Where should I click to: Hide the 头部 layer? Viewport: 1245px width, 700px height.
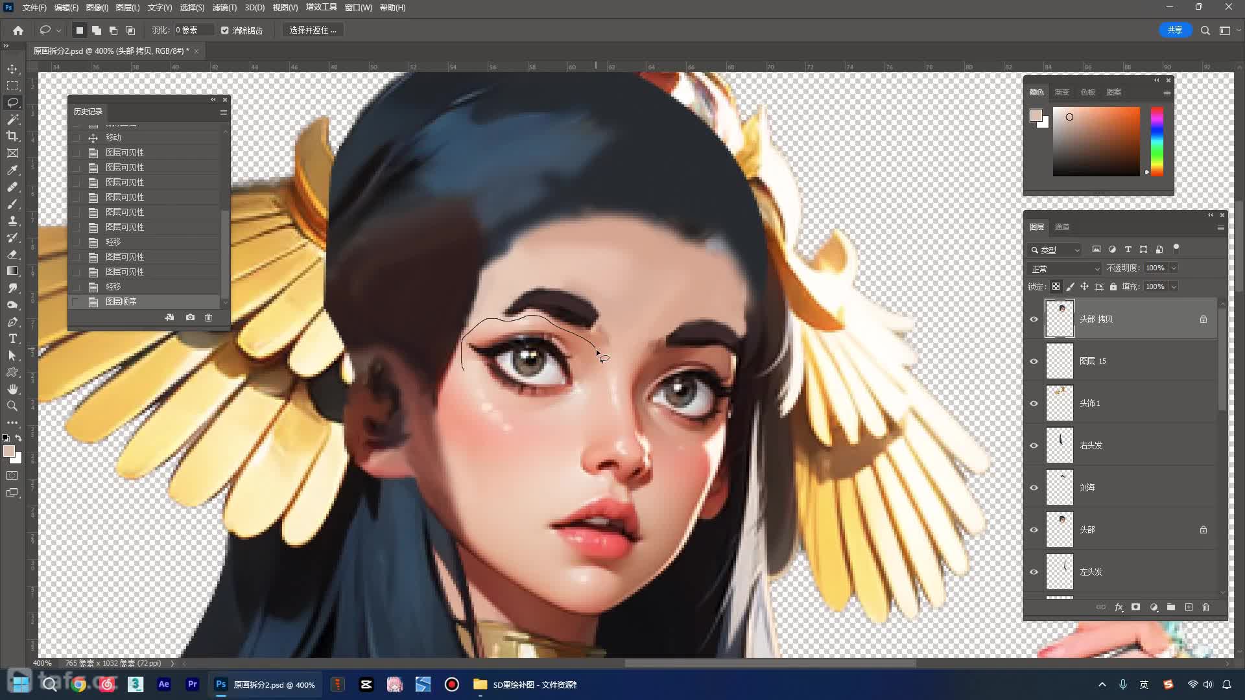point(1034,530)
